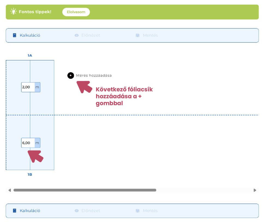Screen dimensions: 279x222
Task: Click the right arrow of the horizontal scrollbar
Action: 255,190
